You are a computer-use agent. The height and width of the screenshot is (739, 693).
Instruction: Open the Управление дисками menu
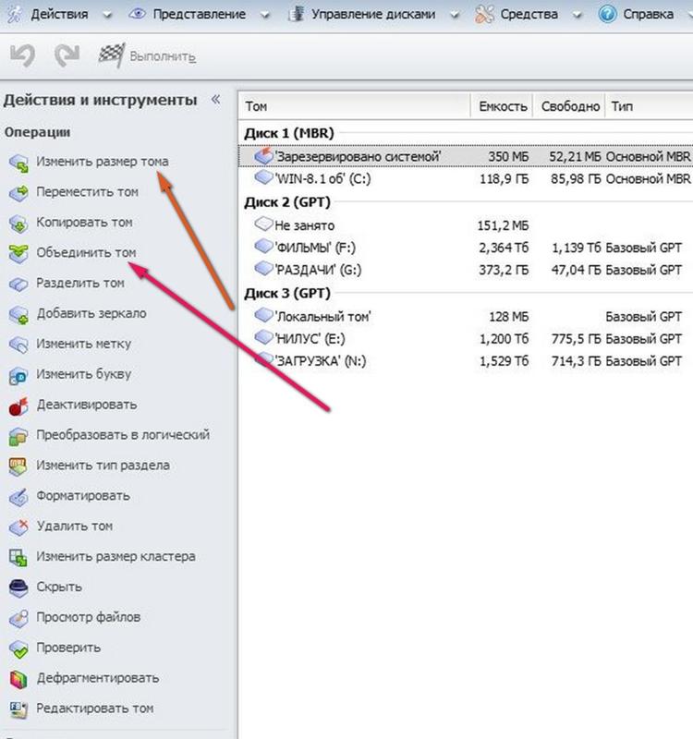click(x=373, y=14)
